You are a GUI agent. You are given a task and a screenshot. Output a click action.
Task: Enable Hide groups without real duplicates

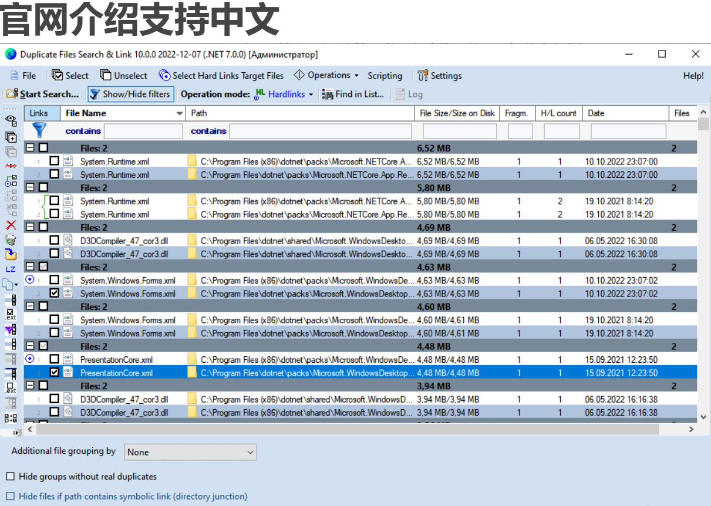pos(82,476)
